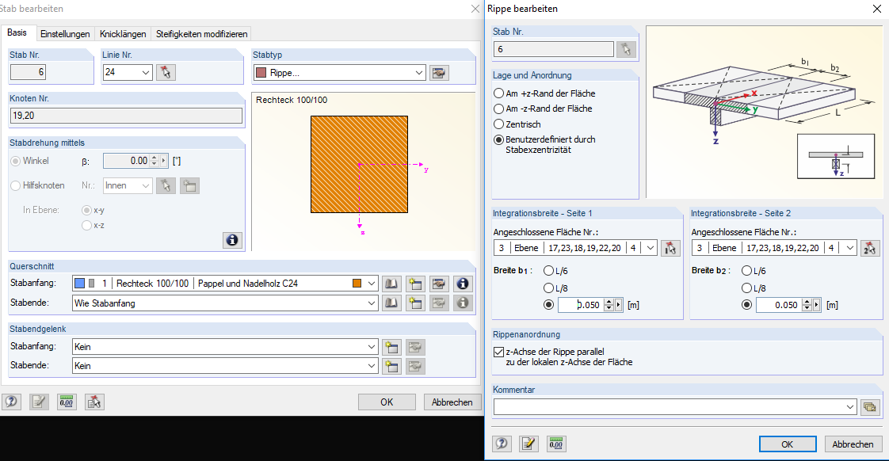Close the Rippe bearbeiten dialog

tap(876, 9)
